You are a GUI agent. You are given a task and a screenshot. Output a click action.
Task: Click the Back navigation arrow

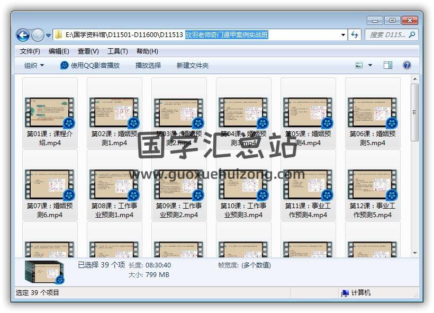pos(23,35)
